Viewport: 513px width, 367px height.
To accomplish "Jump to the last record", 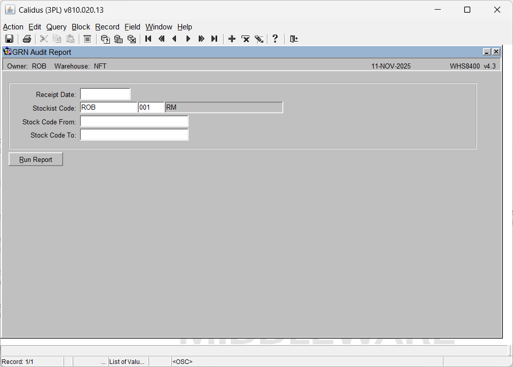I will click(x=214, y=39).
